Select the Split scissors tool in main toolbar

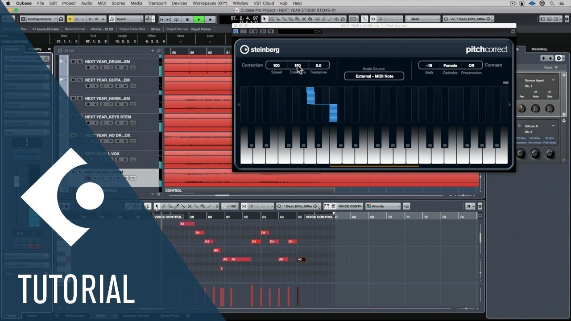tap(278, 19)
